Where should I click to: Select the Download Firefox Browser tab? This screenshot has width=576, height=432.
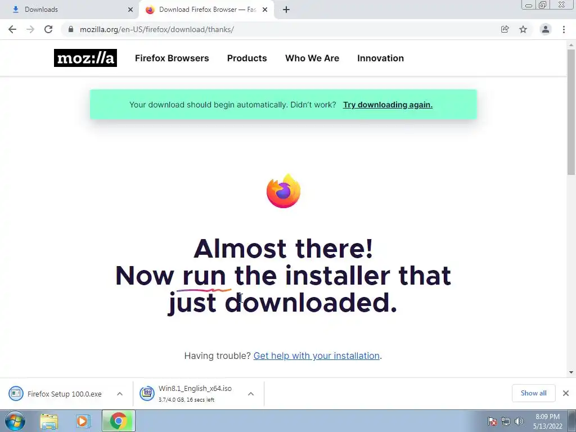tap(207, 10)
